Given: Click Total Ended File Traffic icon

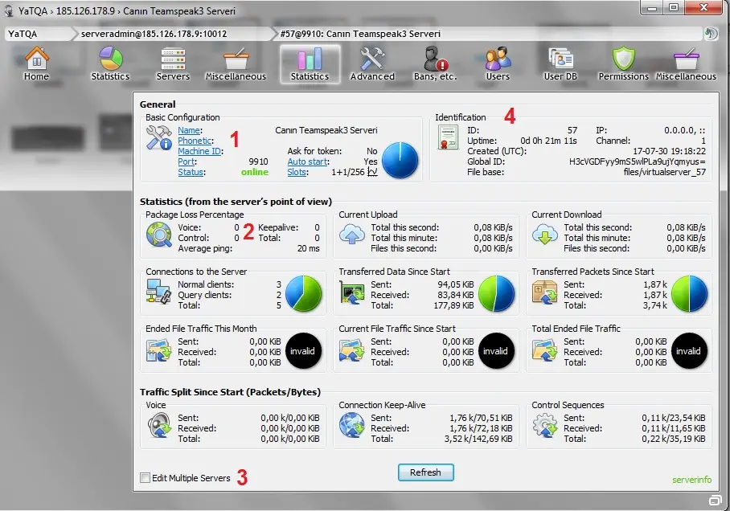Looking at the screenshot, I should tap(545, 350).
